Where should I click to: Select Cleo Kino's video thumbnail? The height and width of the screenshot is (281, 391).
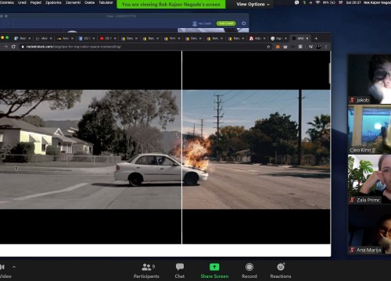click(x=370, y=129)
